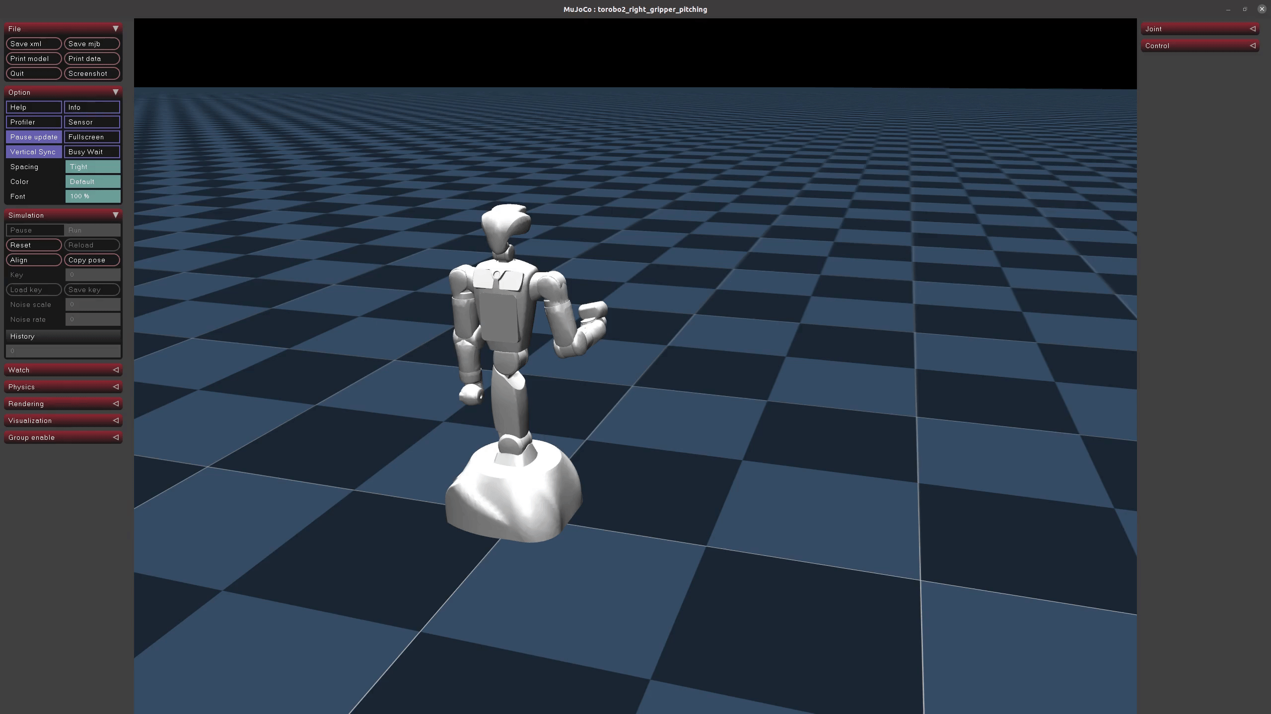Collapse the Simulation section triangle icon
Viewport: 1271px width, 714px height.
pos(115,215)
